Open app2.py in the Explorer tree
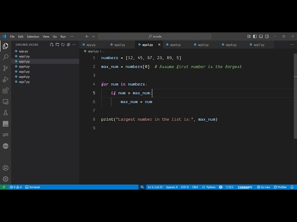Screen dimensions: 297x222 coord(45,56)
